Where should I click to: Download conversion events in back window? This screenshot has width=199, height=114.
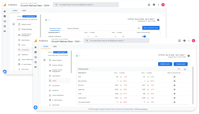click(139, 28)
